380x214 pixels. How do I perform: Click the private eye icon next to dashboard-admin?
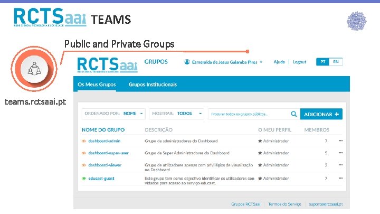[84, 141]
